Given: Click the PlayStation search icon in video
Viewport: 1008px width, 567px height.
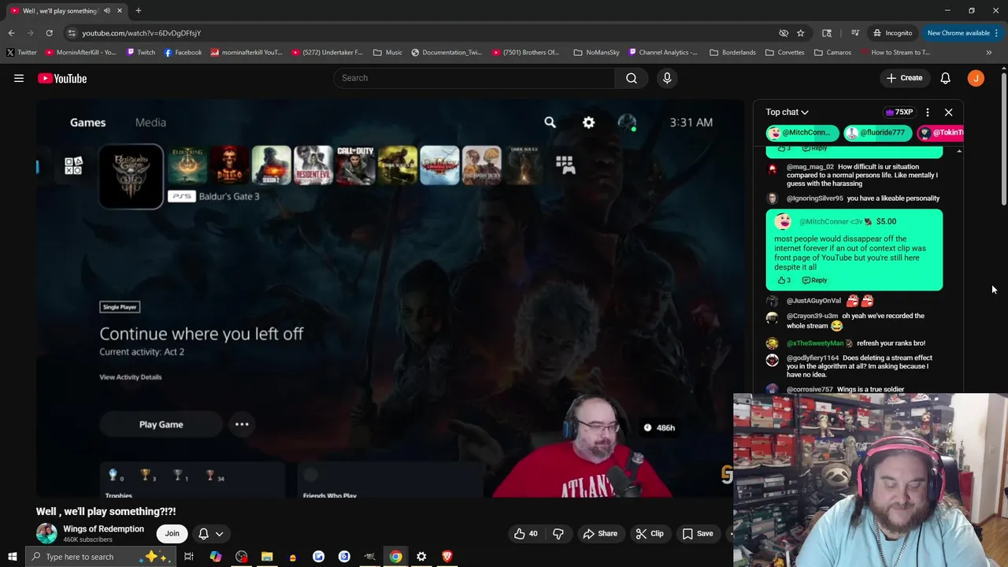Looking at the screenshot, I should (x=550, y=122).
